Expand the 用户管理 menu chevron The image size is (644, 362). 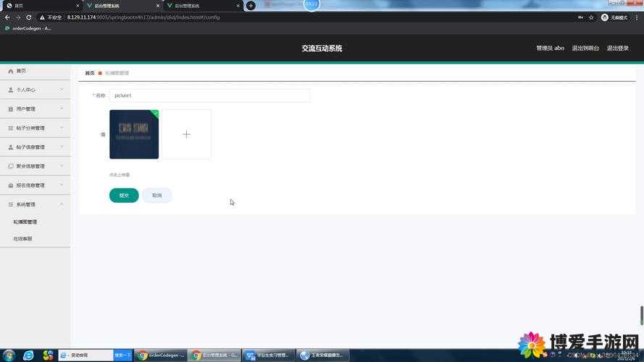61,109
